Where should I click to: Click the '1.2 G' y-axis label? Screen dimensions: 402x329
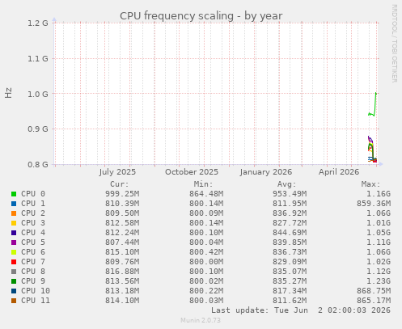click(x=38, y=23)
